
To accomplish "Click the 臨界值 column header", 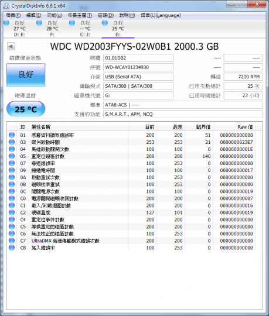I will pyautogui.click(x=199, y=127).
